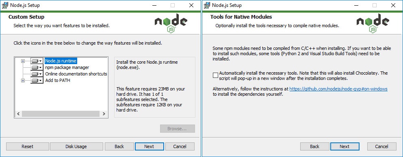Close the Tools for Native Modules window
This screenshot has width=403, height=157.
[393, 5]
